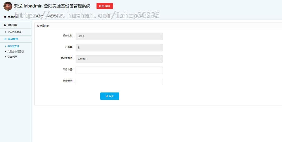This screenshot has height=142, width=282.
Task: Click the red 退出登录 logout button
Action: click(x=105, y=6)
